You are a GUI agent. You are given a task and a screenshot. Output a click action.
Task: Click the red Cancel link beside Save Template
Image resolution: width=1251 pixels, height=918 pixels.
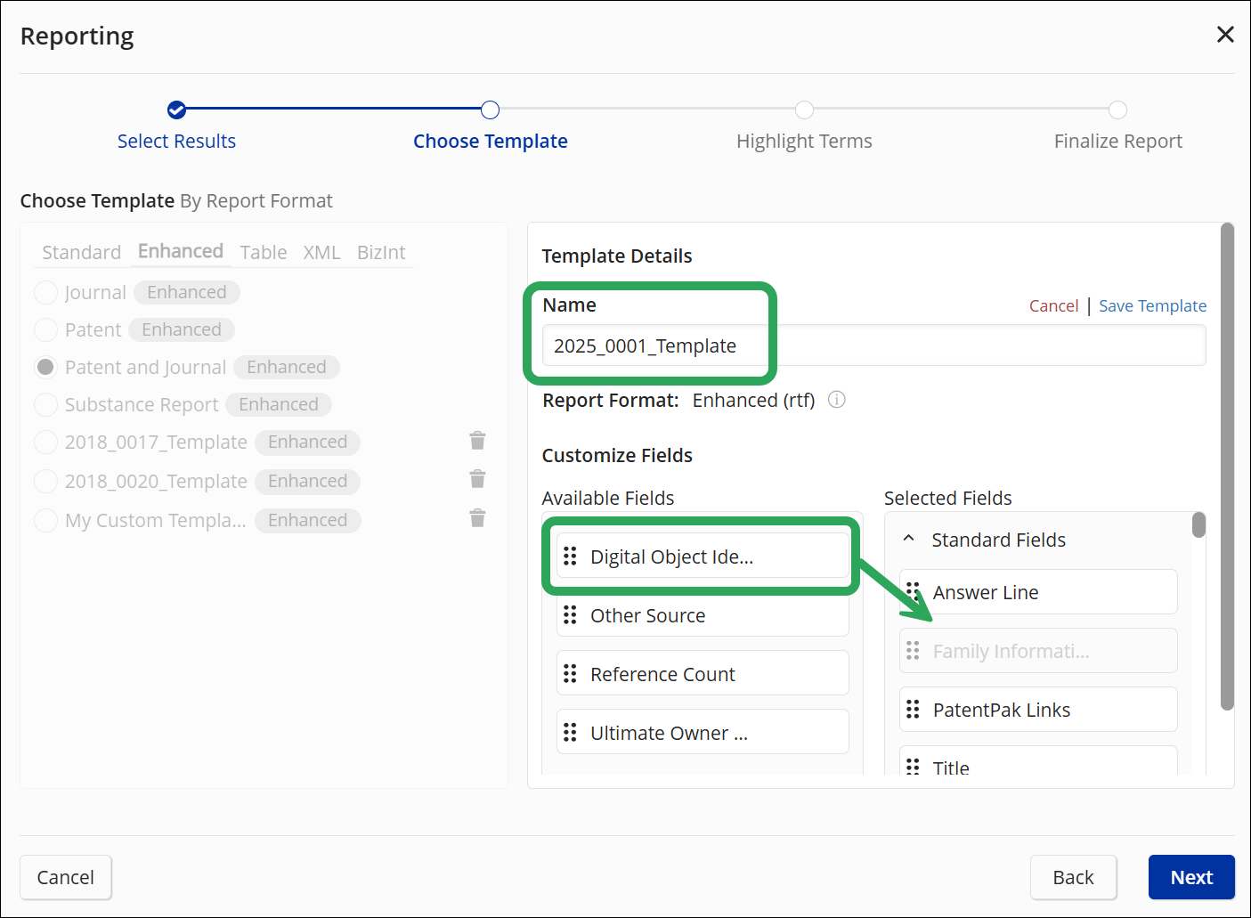(1053, 305)
